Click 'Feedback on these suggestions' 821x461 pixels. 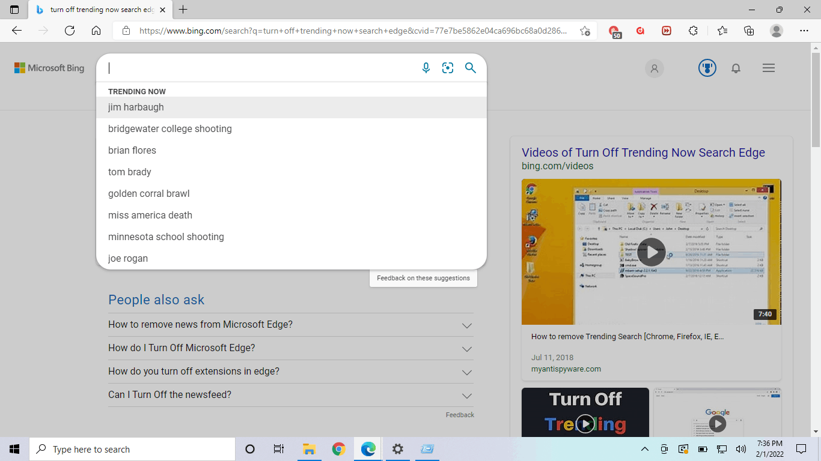[x=423, y=278]
